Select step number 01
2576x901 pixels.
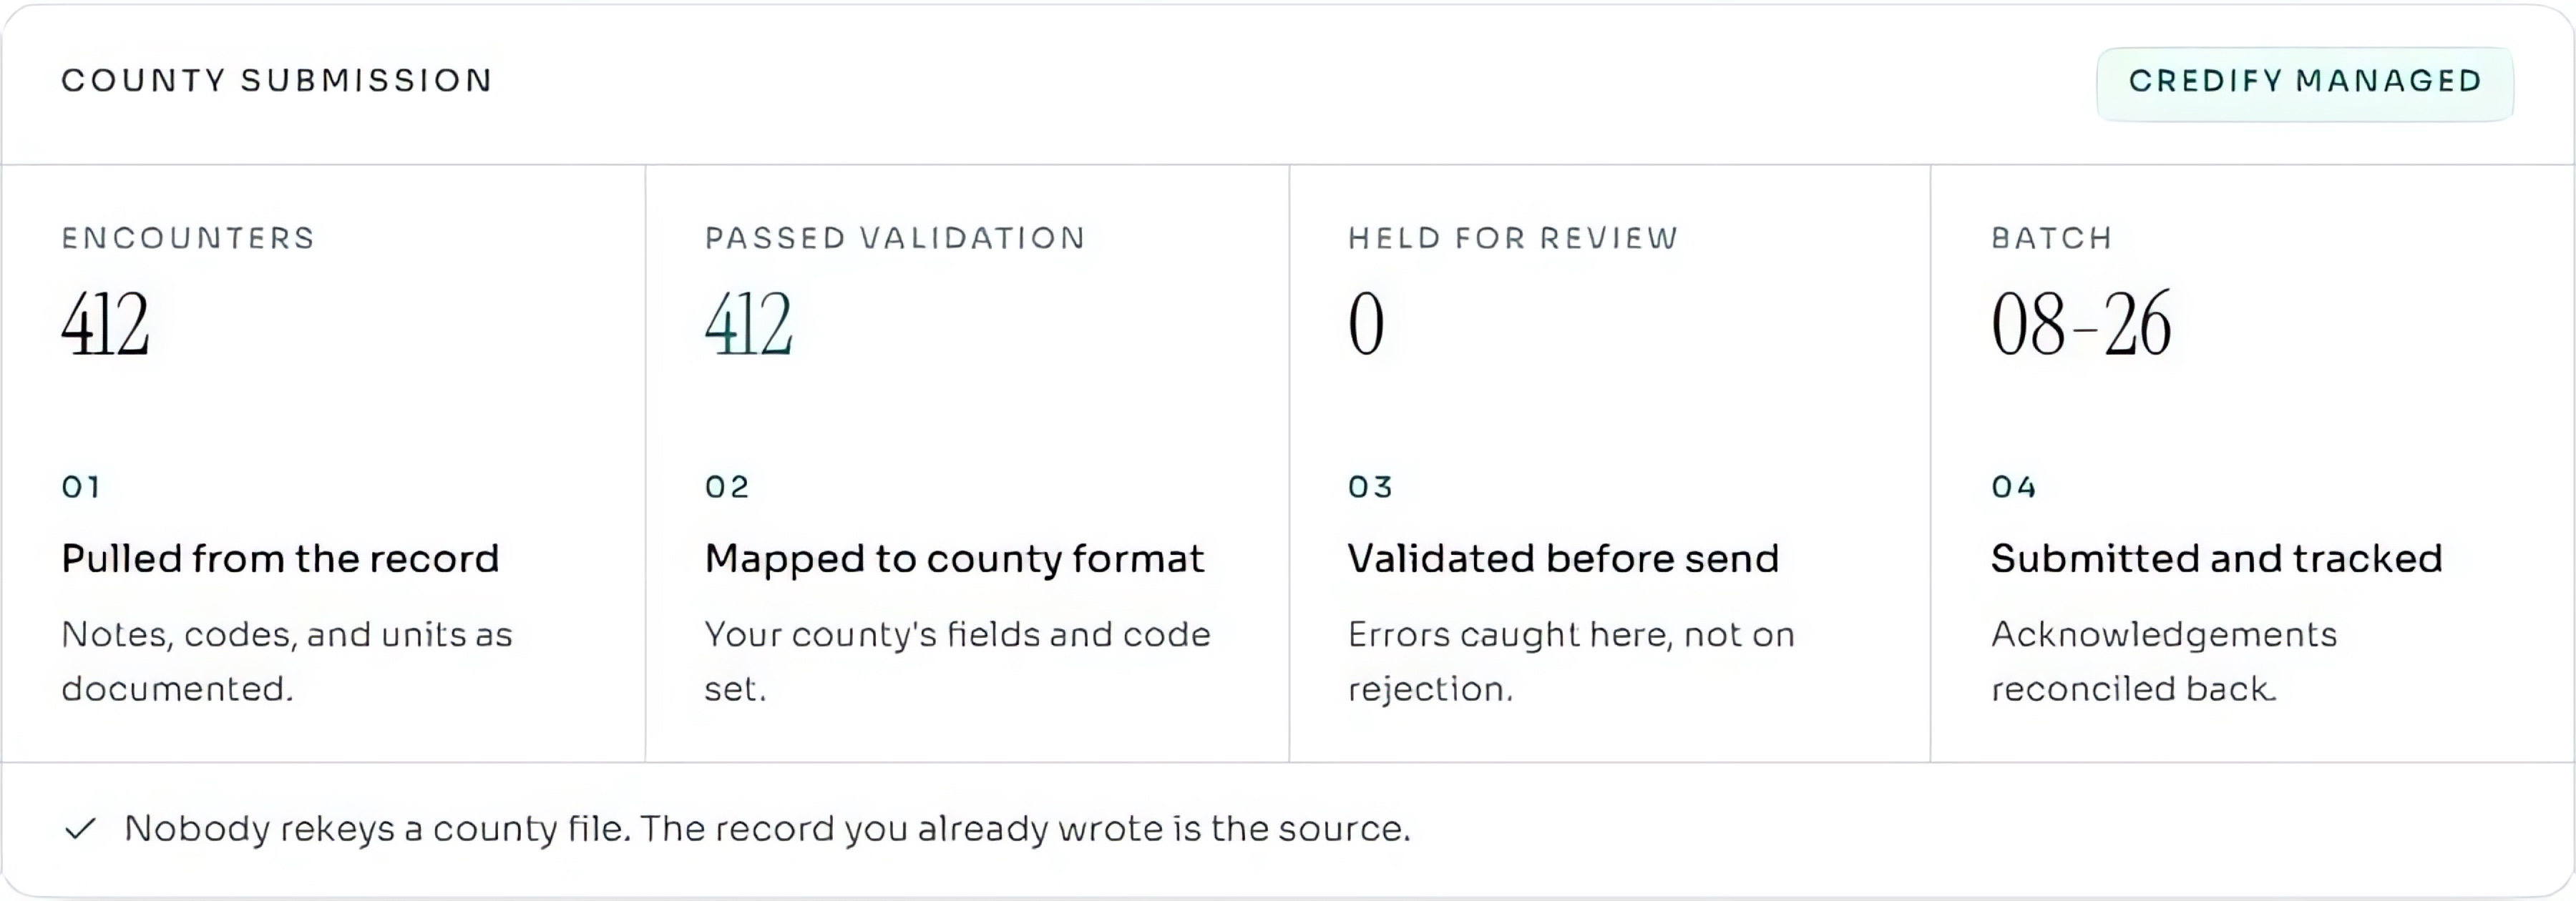(x=81, y=486)
